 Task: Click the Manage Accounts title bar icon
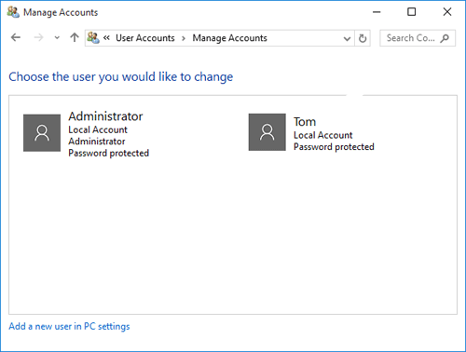(13, 12)
